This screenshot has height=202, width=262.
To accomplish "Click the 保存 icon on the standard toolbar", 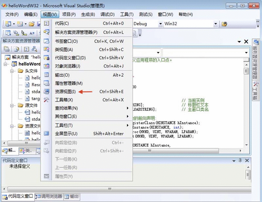I will (x=39, y=24).
